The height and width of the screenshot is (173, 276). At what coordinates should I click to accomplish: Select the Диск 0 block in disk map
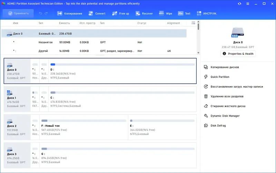pos(17,71)
